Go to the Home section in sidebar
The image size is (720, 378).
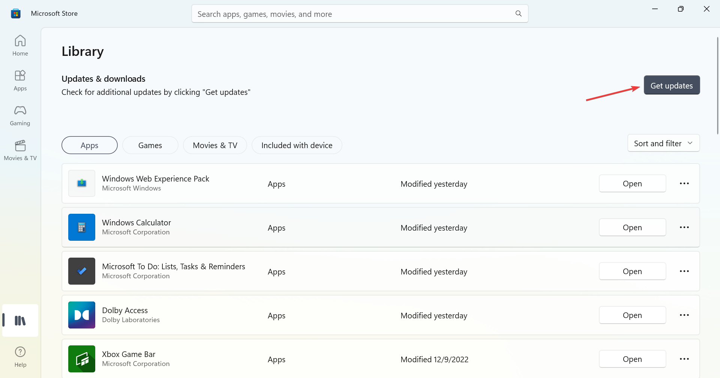[x=20, y=45]
